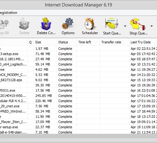Click Complete status in 9.02 MB row
The image size is (157, 143).
tap(65, 80)
